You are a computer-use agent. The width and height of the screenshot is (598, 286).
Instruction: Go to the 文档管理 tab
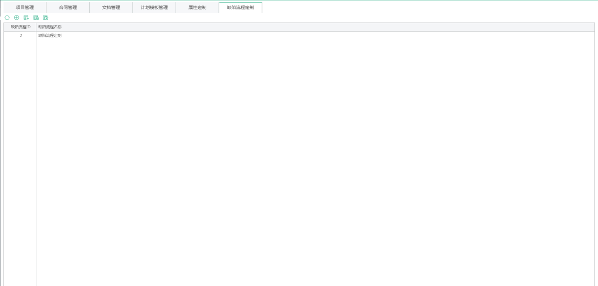pyautogui.click(x=111, y=8)
